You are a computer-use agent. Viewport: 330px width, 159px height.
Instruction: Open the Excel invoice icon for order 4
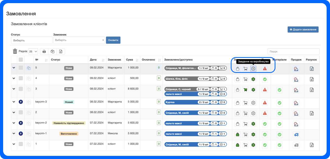(312, 79)
